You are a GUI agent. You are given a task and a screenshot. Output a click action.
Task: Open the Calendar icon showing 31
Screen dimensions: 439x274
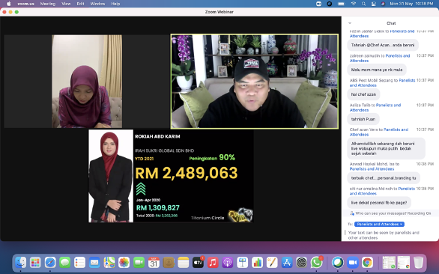tap(154, 263)
